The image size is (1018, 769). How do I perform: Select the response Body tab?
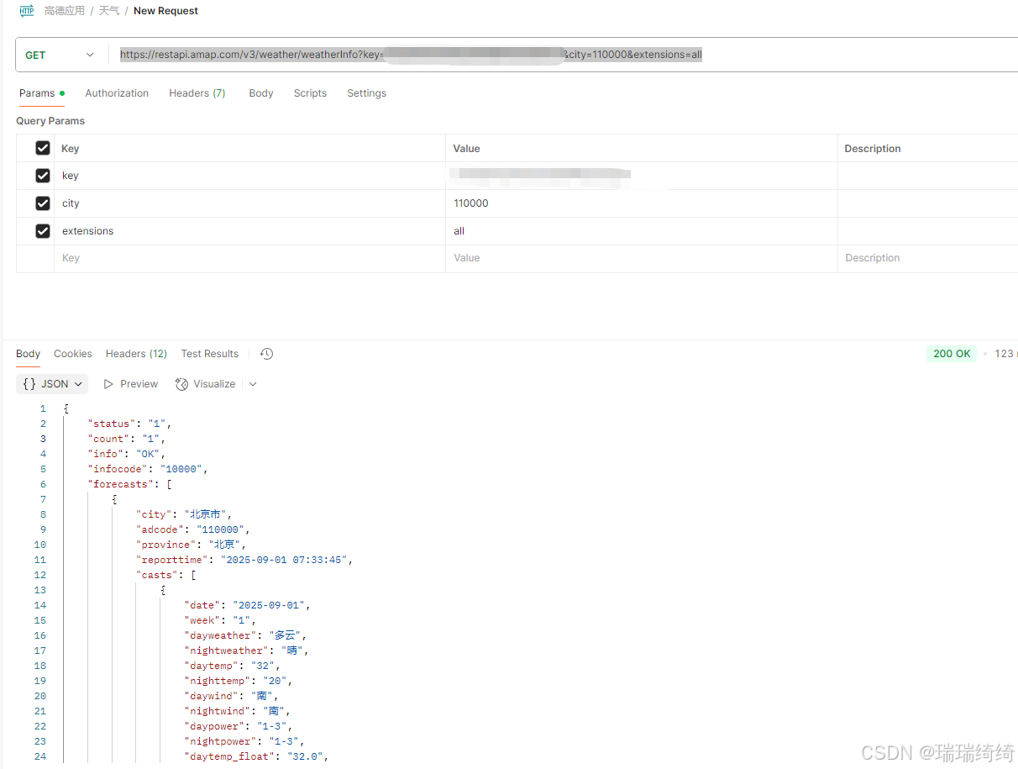28,354
